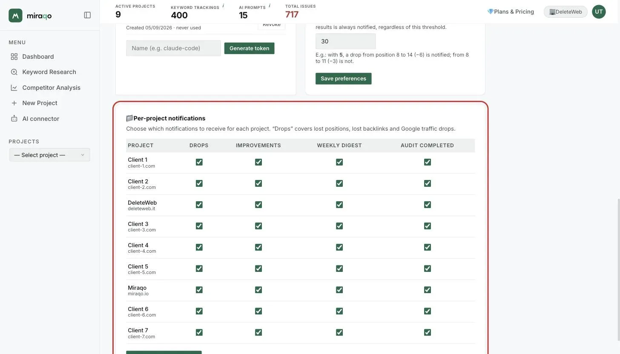Click the AI Prompts value 15
Image resolution: width=620 pixels, height=354 pixels.
pyautogui.click(x=243, y=15)
